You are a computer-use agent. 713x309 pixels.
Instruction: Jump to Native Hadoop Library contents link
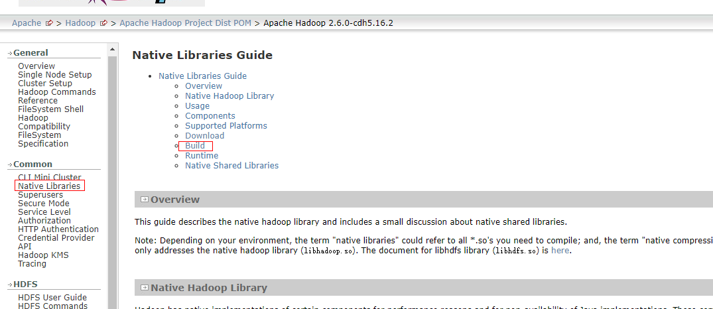pyautogui.click(x=229, y=96)
